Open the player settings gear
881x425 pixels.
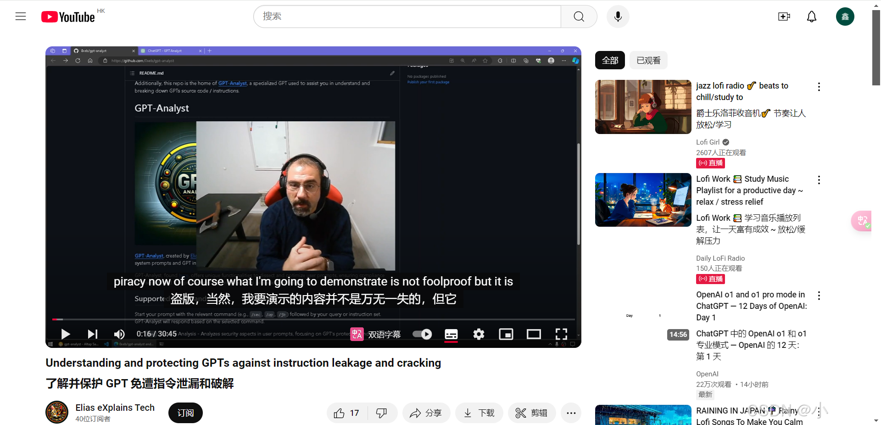(x=479, y=334)
